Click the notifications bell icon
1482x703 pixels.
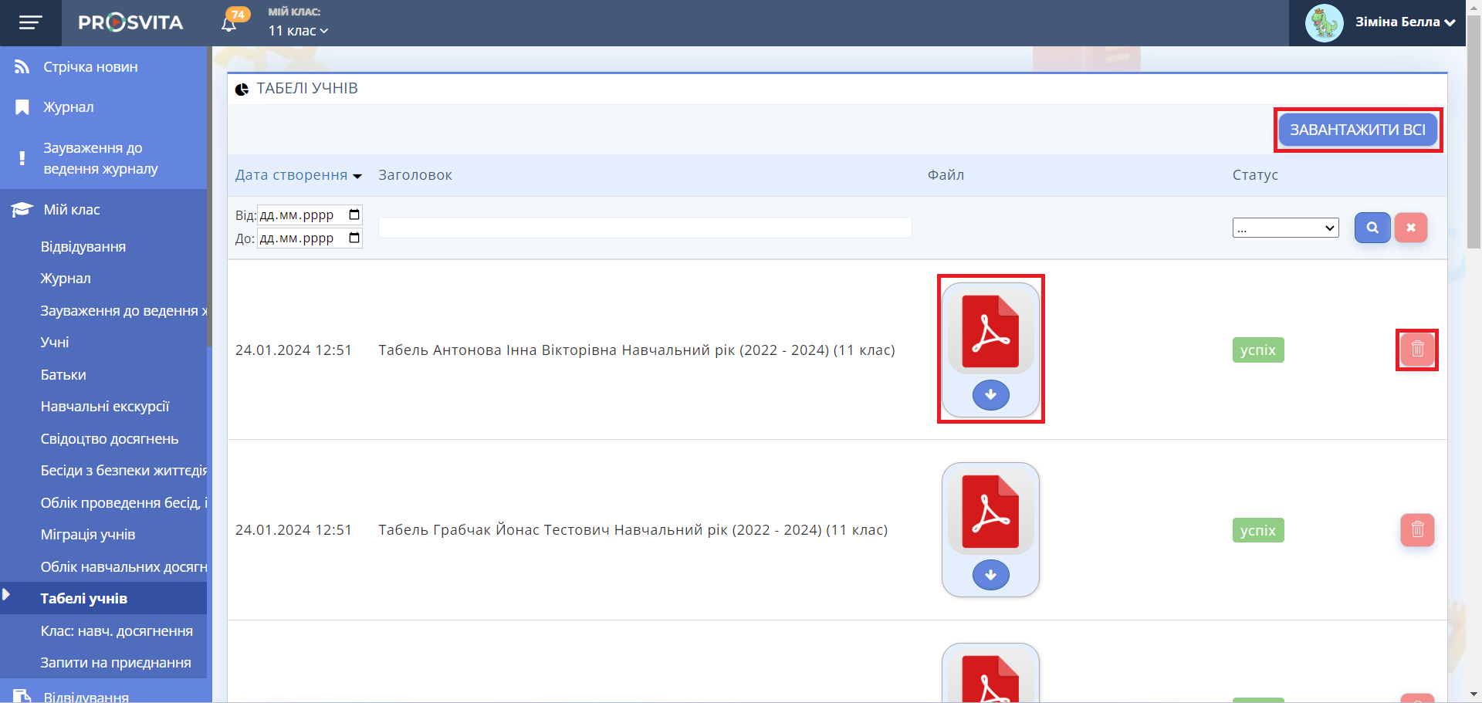(228, 24)
